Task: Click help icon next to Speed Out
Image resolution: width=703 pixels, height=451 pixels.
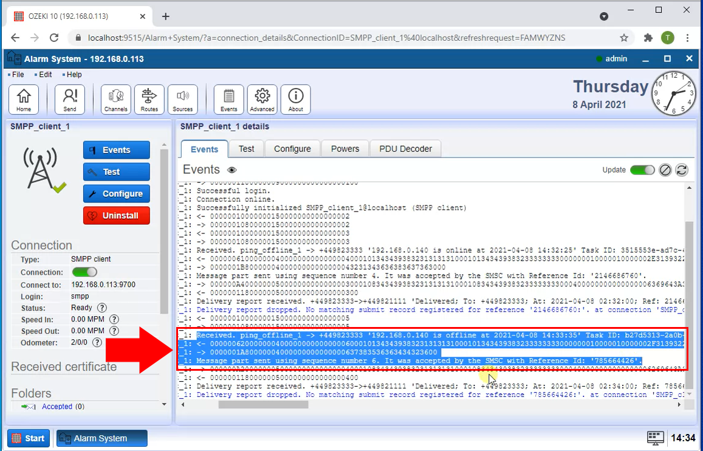Action: 114,331
